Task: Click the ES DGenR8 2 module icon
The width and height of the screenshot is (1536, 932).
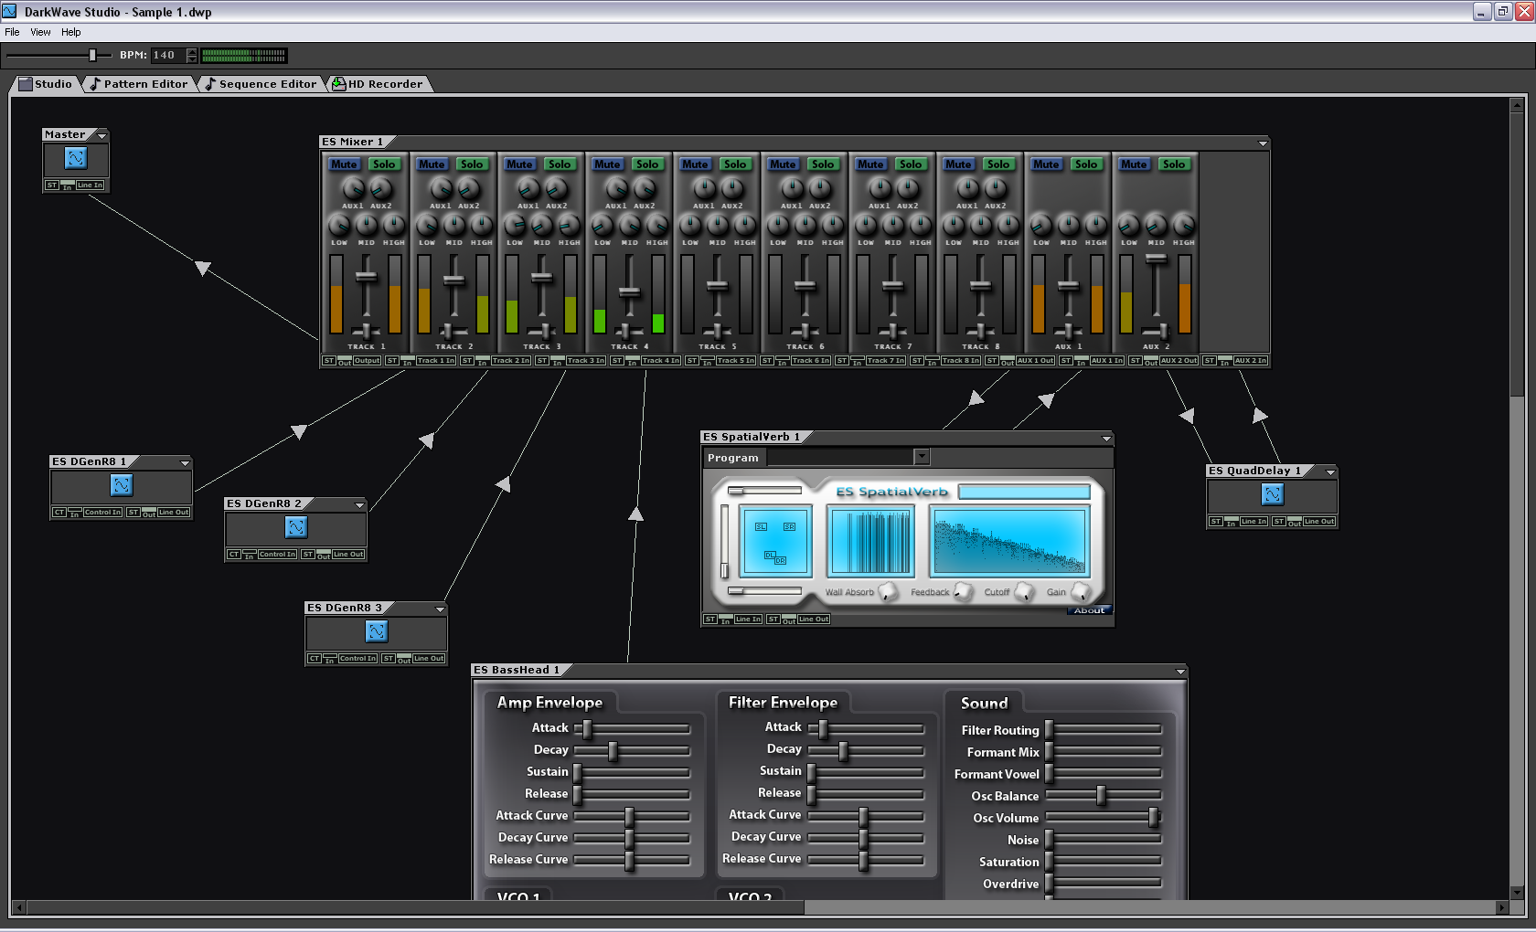Action: click(296, 527)
